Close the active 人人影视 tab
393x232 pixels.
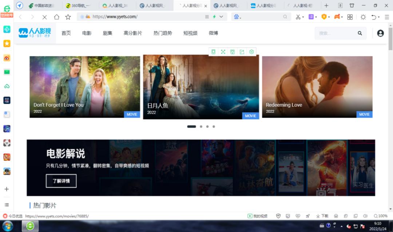click(x=206, y=6)
